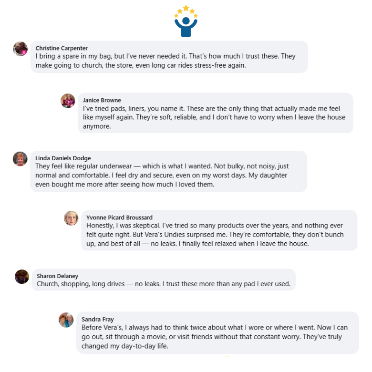Select Linda's comment about regular underwear feel
Image resolution: width=372 pixels, height=372 pixels.
[x=162, y=176]
